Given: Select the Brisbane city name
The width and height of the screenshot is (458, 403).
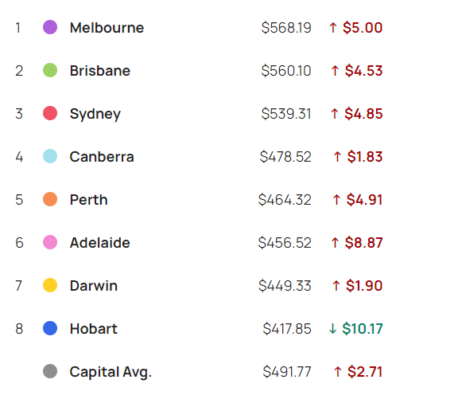Looking at the screenshot, I should coord(100,71).
